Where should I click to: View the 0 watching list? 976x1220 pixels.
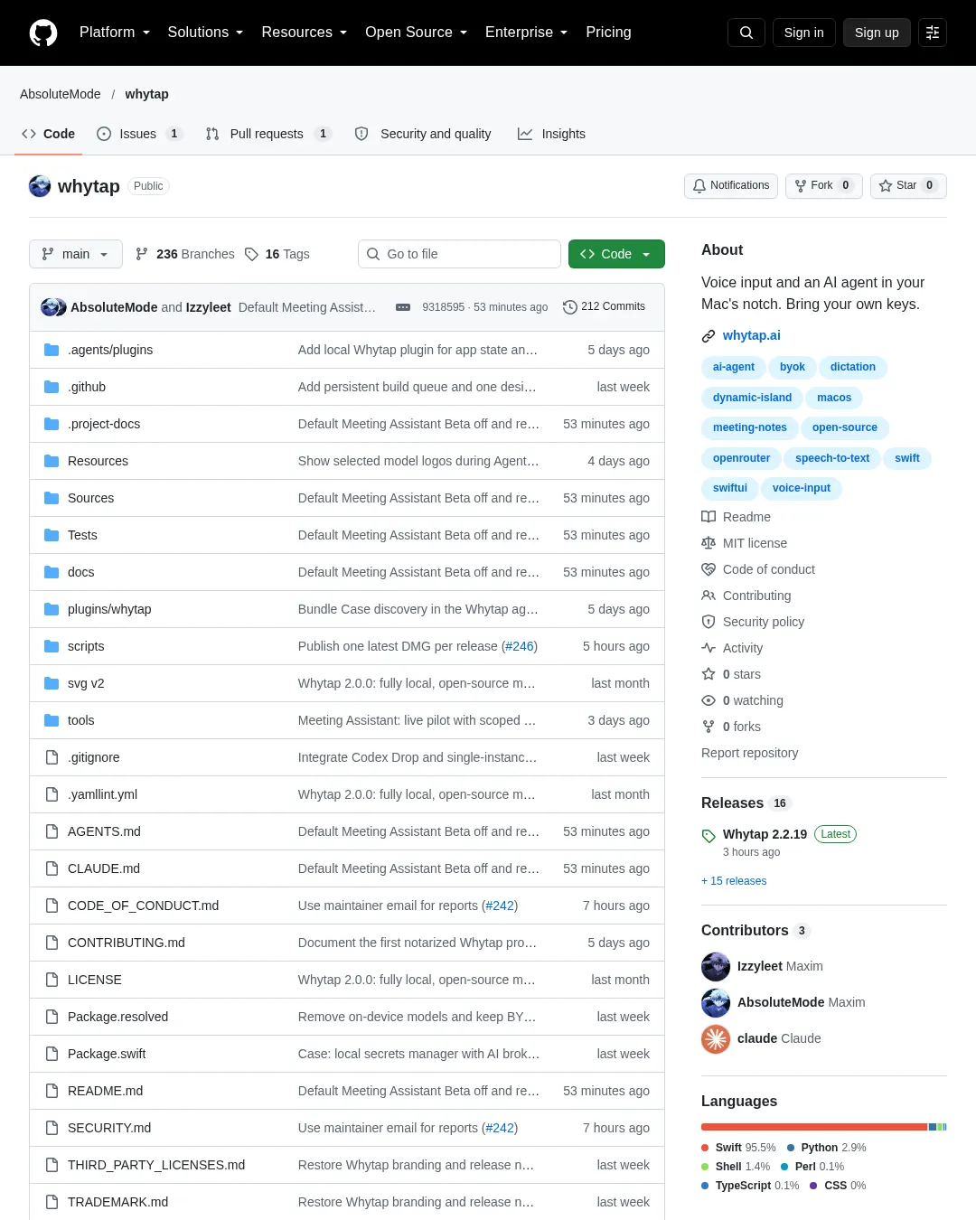pos(743,700)
